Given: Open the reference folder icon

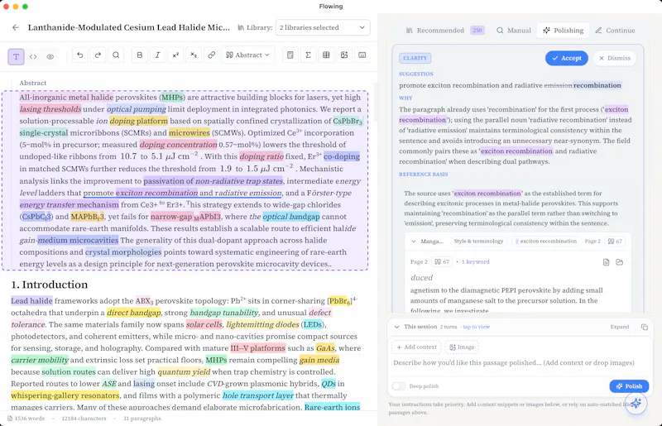Looking at the screenshot, I should coord(619,262).
